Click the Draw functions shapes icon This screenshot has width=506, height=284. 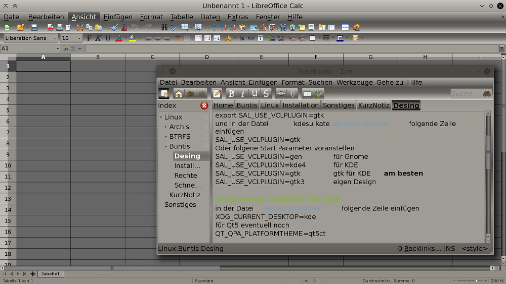pos(356,27)
